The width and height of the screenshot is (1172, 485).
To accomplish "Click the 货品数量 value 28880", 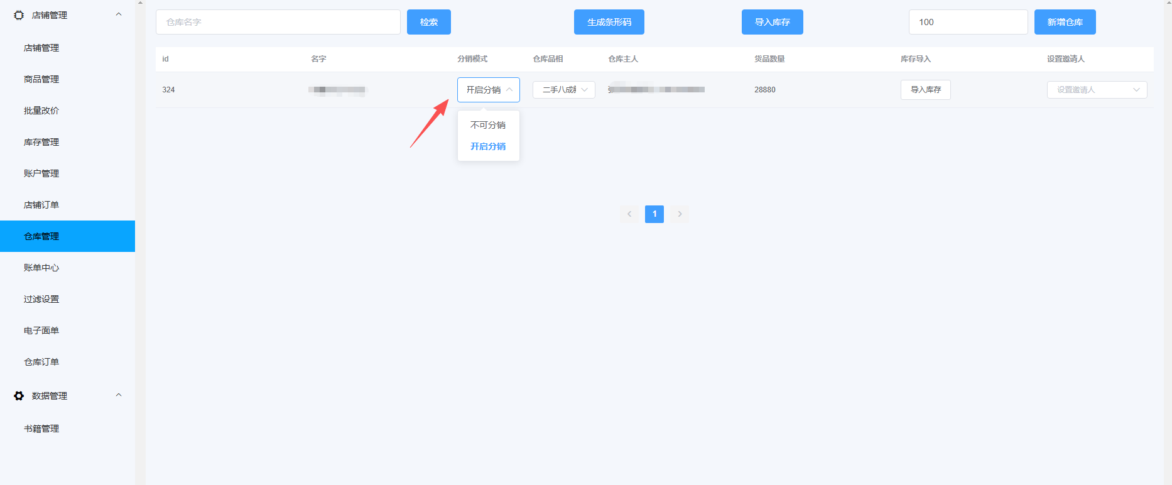I will point(765,90).
